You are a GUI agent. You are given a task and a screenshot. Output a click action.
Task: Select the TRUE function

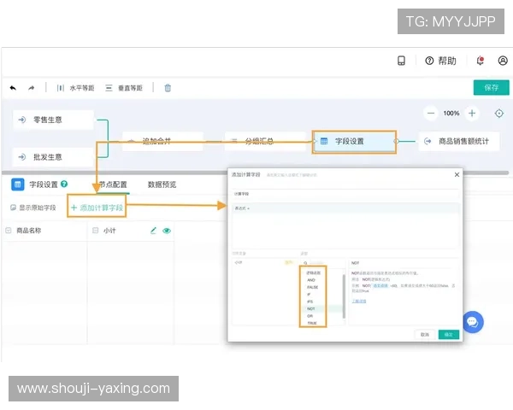click(x=312, y=323)
